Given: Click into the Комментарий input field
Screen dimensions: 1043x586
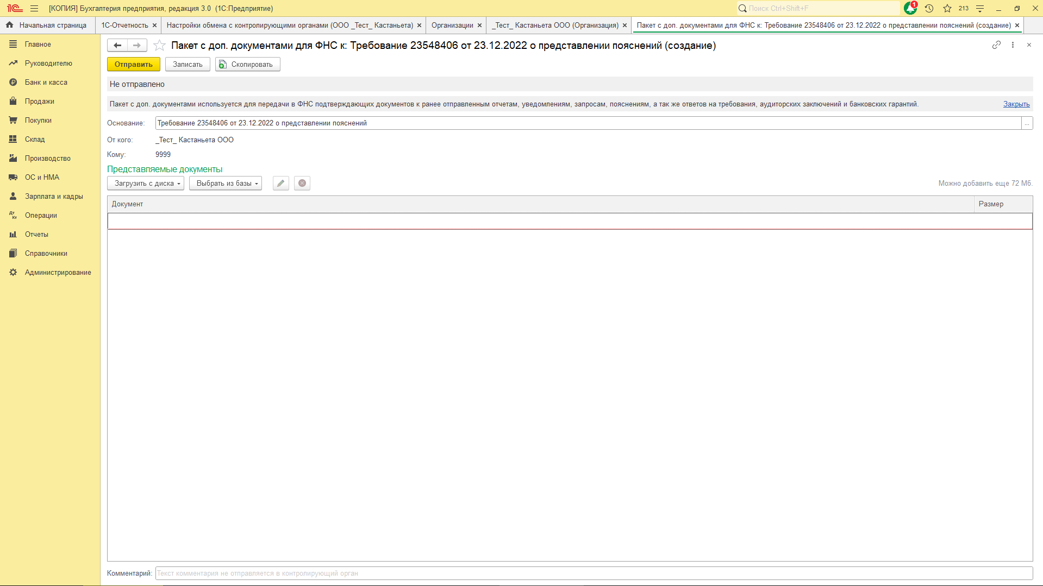Looking at the screenshot, I should click(594, 574).
